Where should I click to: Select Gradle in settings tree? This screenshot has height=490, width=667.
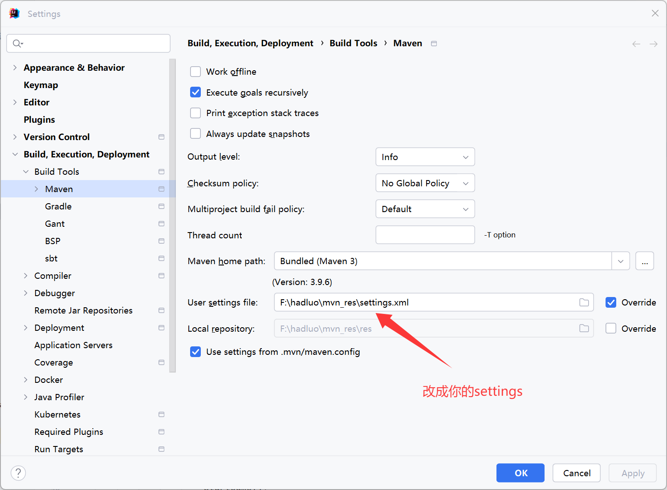tap(58, 206)
